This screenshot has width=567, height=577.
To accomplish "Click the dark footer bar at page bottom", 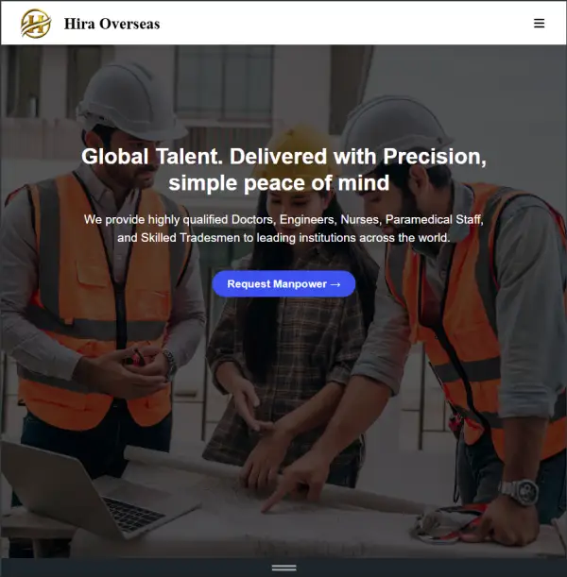I will coord(283,568).
